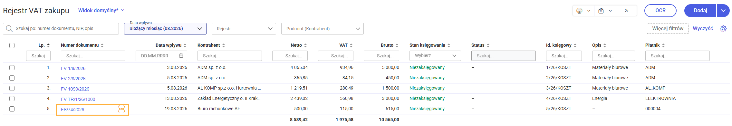Click the Wyczyść link
This screenshot has width=732, height=126.
click(703, 29)
